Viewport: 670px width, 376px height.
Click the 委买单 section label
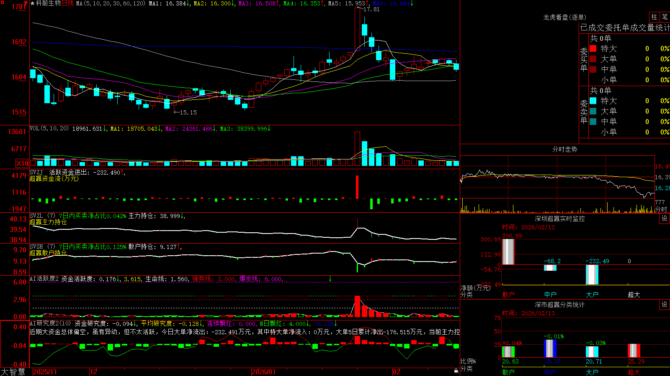pyautogui.click(x=584, y=59)
